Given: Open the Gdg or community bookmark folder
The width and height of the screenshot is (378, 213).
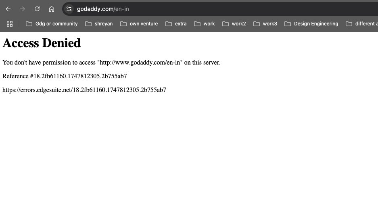Looking at the screenshot, I should (52, 24).
